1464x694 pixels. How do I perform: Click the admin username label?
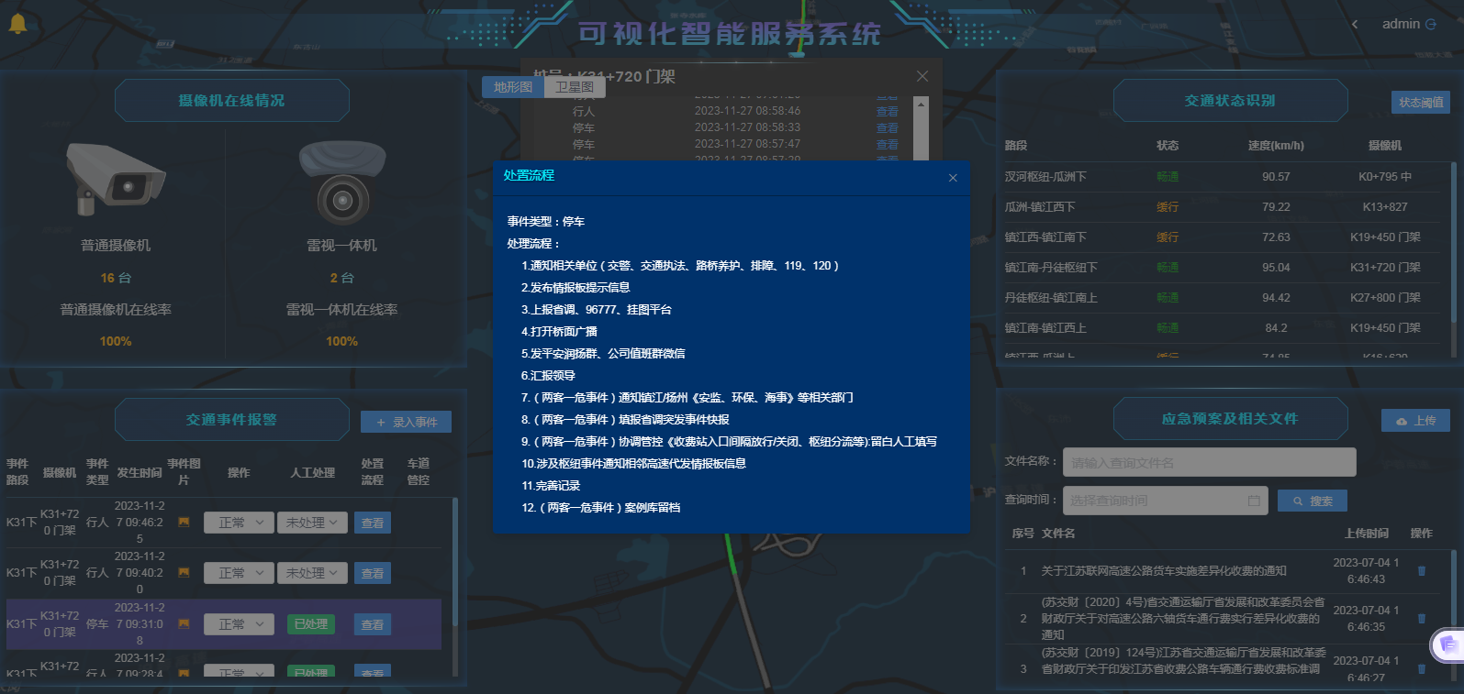coord(1401,24)
